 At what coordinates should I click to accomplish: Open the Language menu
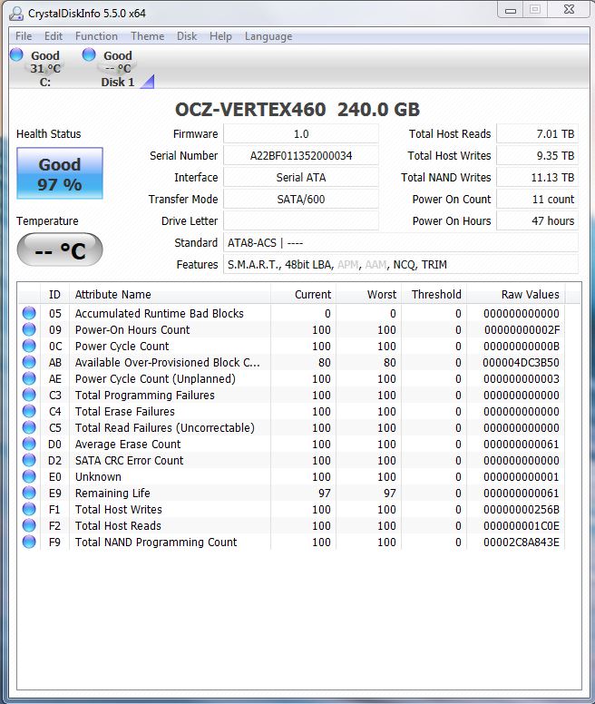(268, 36)
